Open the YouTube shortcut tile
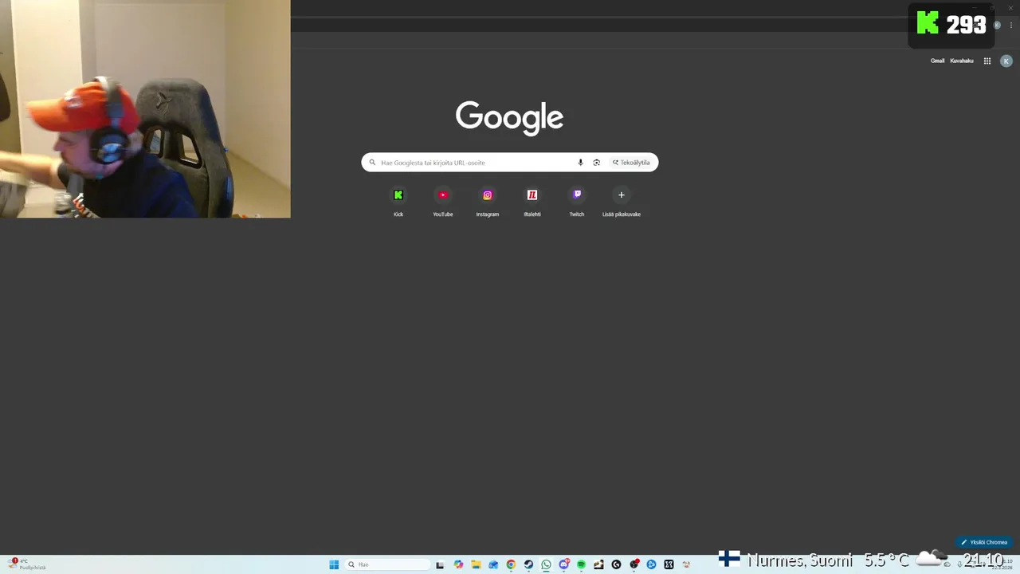This screenshot has width=1020, height=574. click(443, 201)
